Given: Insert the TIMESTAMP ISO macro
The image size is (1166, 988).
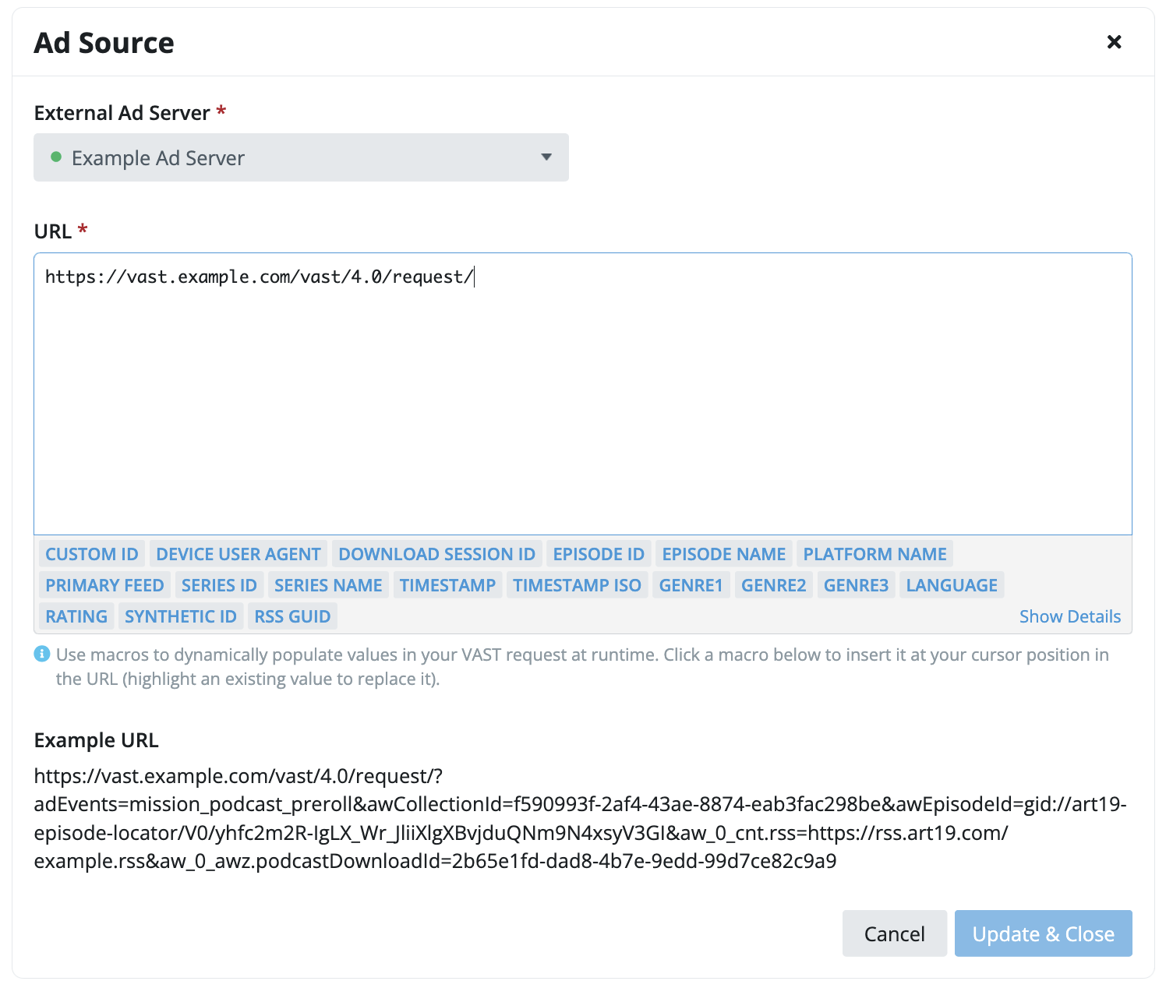Looking at the screenshot, I should click(577, 585).
